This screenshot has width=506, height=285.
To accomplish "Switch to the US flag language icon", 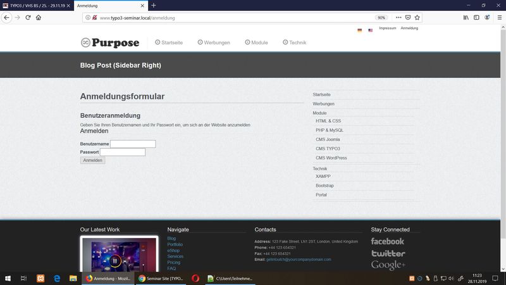I will (370, 30).
